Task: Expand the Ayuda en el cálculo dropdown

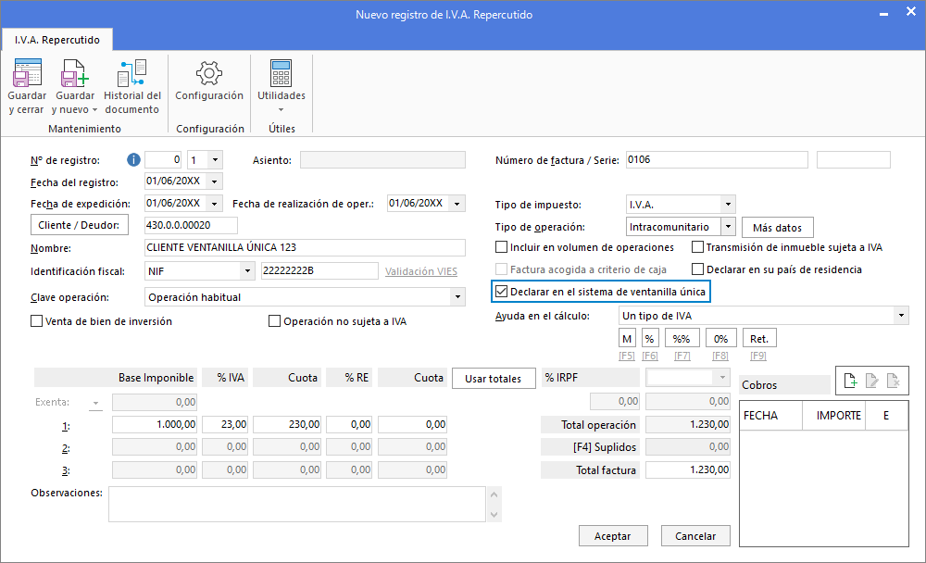Action: coord(901,316)
